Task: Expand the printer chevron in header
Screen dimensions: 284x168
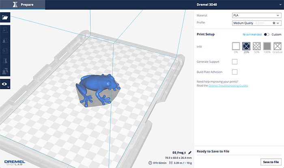Action: click(280, 5)
